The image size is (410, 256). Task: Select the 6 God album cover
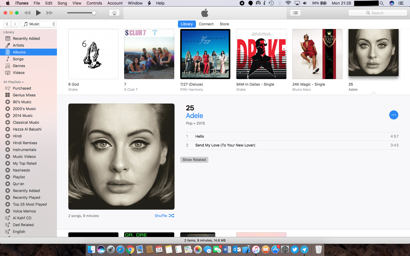93,54
